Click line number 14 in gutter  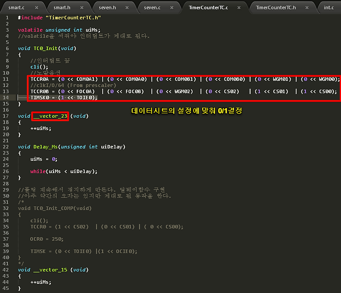[6, 98]
